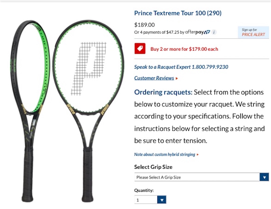
Task: Click the Afterpay info icon
Action: [x=214, y=32]
